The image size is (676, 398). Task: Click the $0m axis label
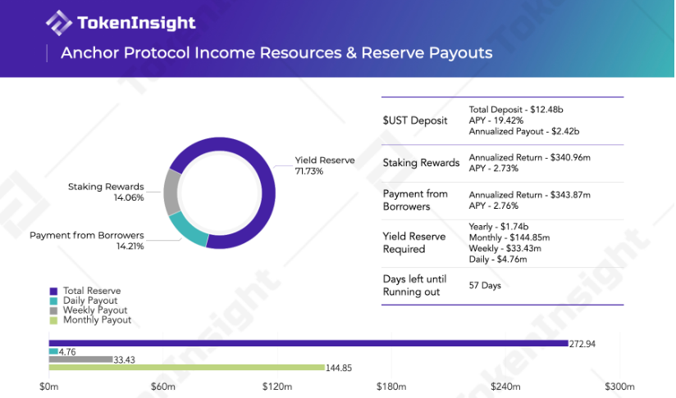click(48, 387)
